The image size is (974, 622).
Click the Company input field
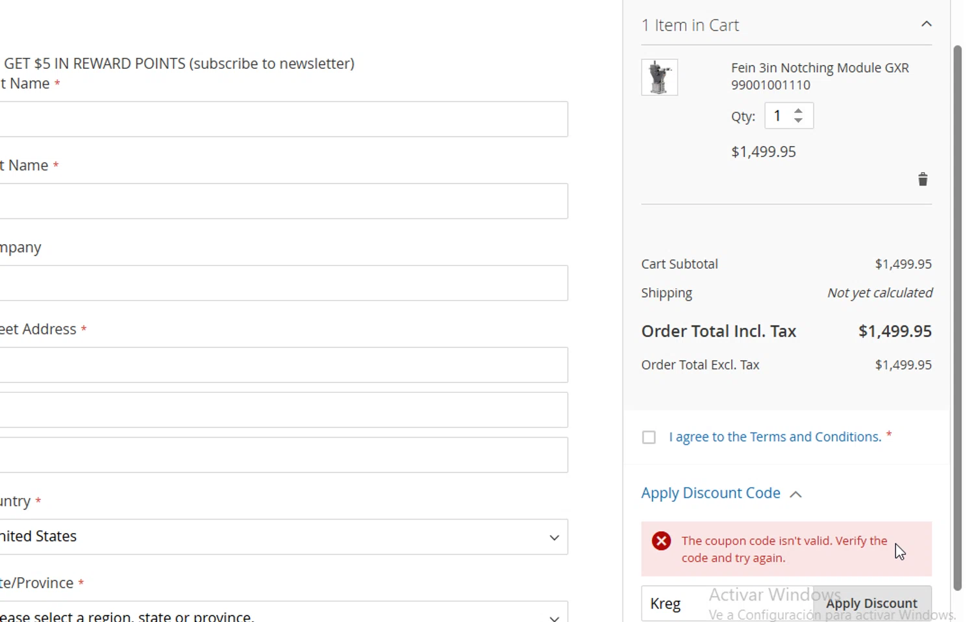[x=284, y=282]
